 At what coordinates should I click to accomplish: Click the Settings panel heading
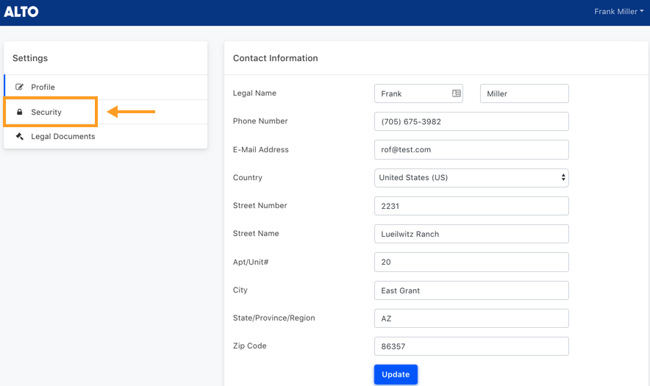click(30, 58)
